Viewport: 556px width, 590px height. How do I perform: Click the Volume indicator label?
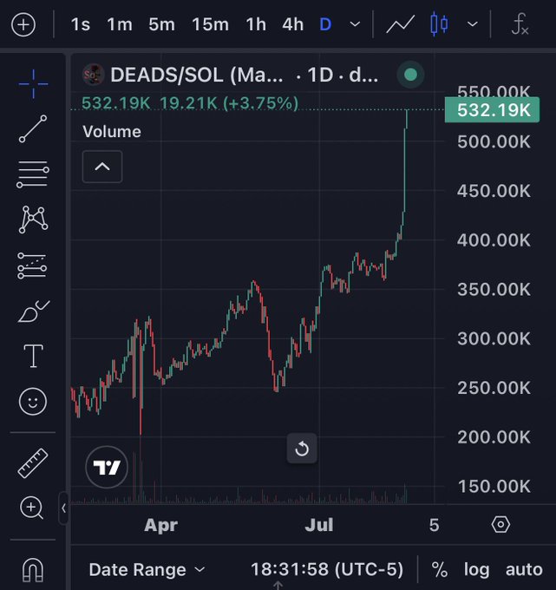(x=112, y=132)
